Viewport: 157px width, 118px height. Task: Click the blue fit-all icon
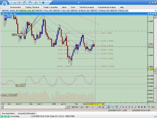pos(145,107)
